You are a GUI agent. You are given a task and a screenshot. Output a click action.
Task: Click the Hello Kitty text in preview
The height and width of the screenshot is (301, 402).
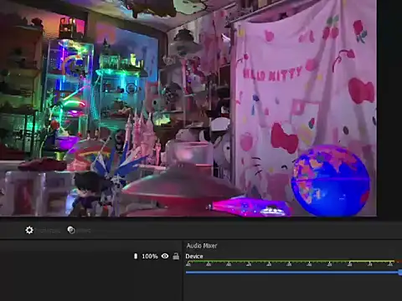(272, 74)
